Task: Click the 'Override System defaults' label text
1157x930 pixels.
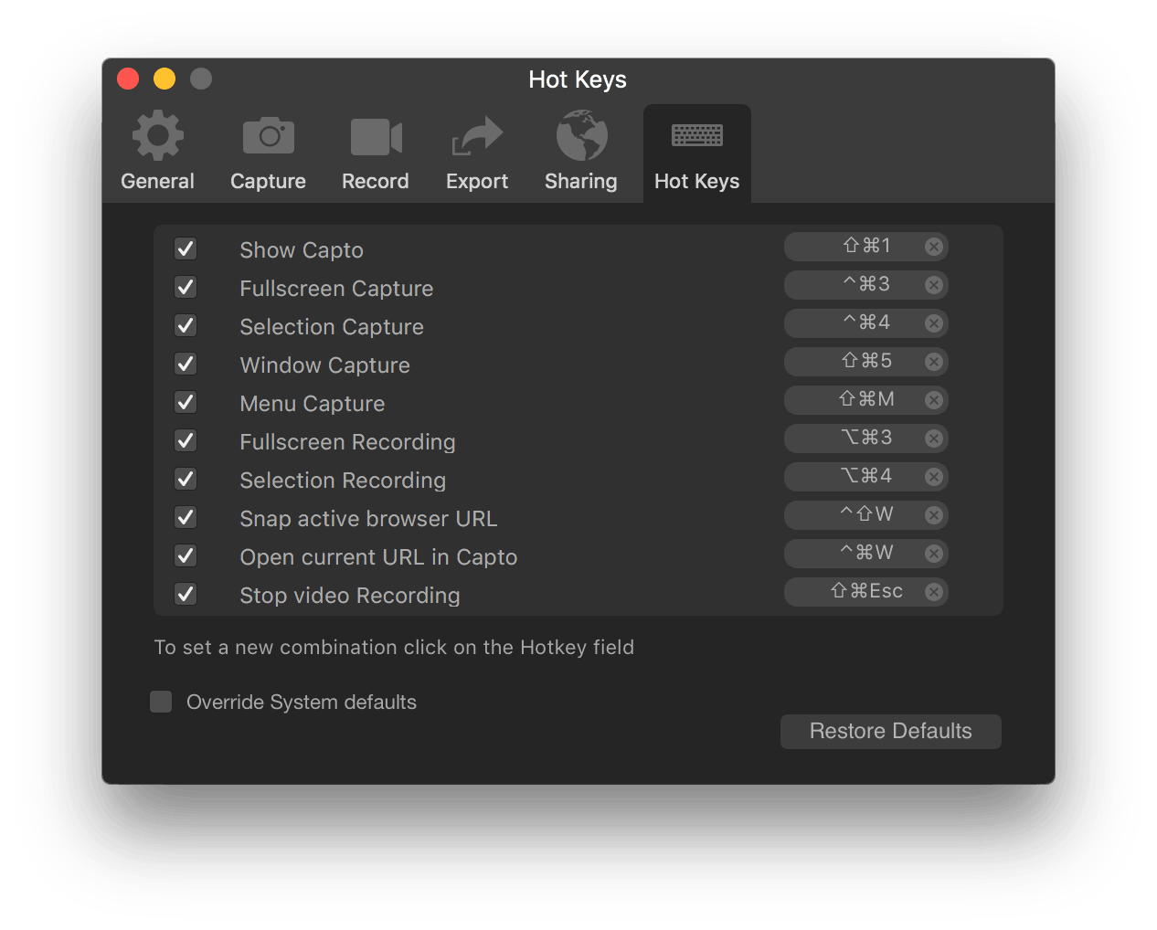Action: 302,702
